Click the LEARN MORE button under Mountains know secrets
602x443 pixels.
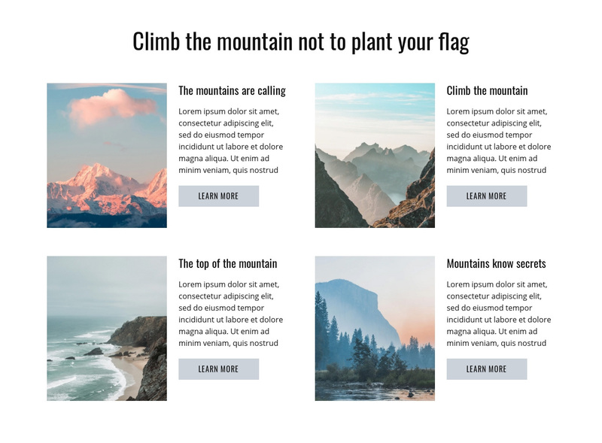click(486, 369)
